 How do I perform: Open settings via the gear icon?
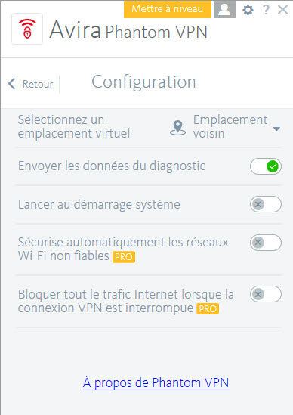coord(248,10)
